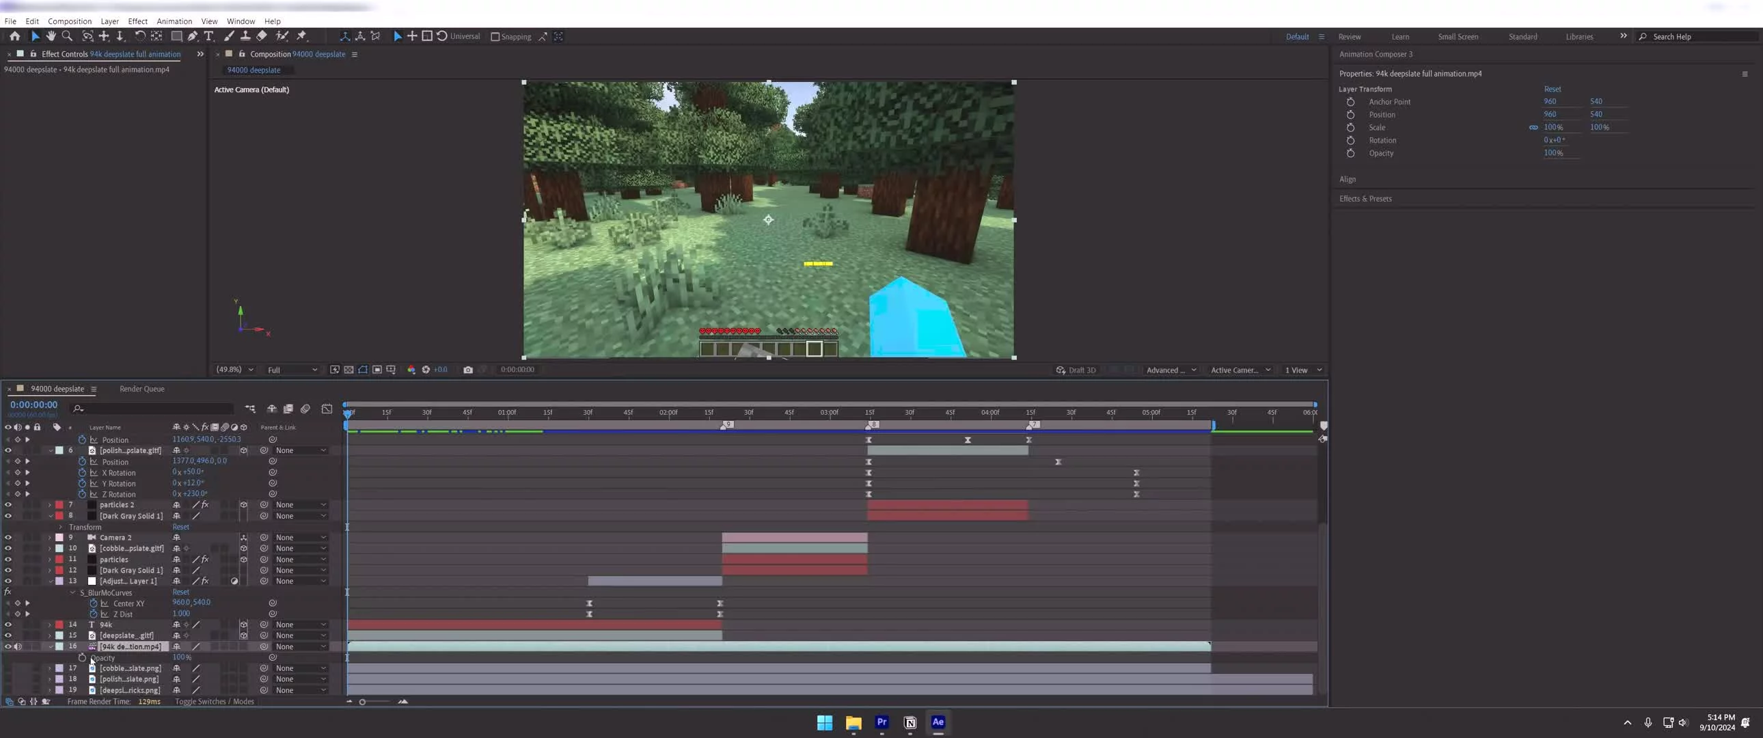Enable motion blur switch in timeline header
The image size is (1763, 738).
pyautogui.click(x=305, y=409)
